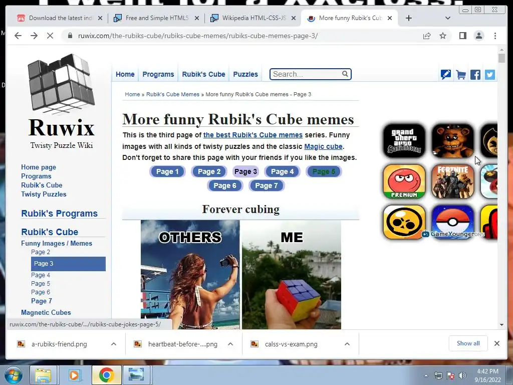
Task: Expand options for calss-vs-exam.png download
Action: pyautogui.click(x=347, y=344)
